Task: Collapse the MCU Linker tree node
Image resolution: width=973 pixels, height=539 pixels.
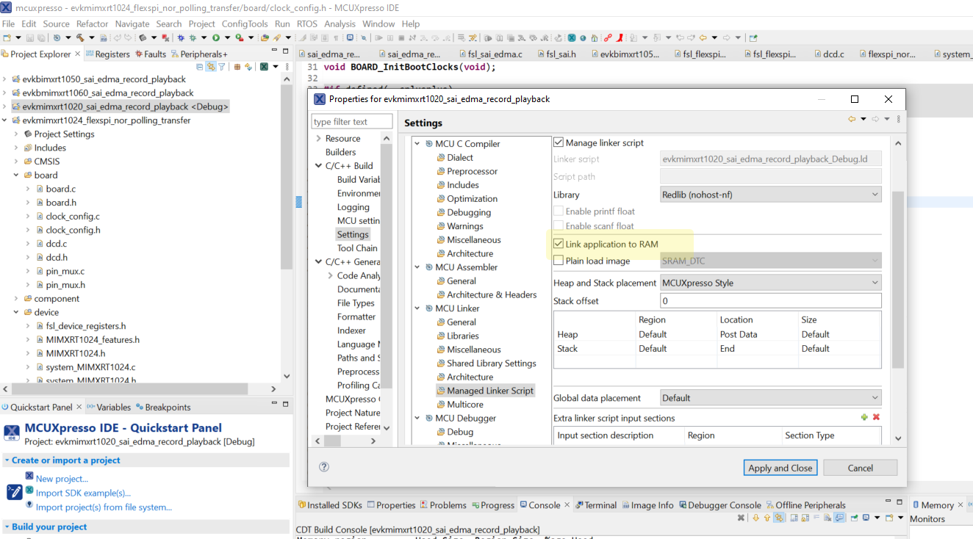Action: 417,308
